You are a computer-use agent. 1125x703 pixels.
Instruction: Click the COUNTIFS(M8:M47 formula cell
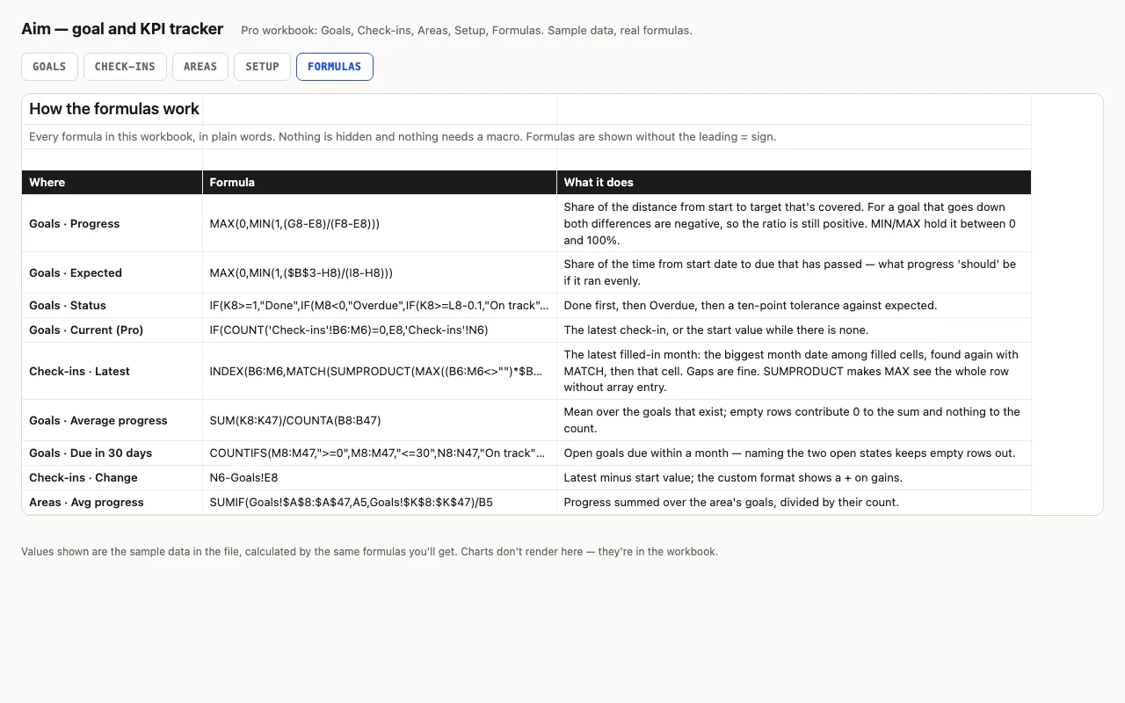(x=380, y=453)
